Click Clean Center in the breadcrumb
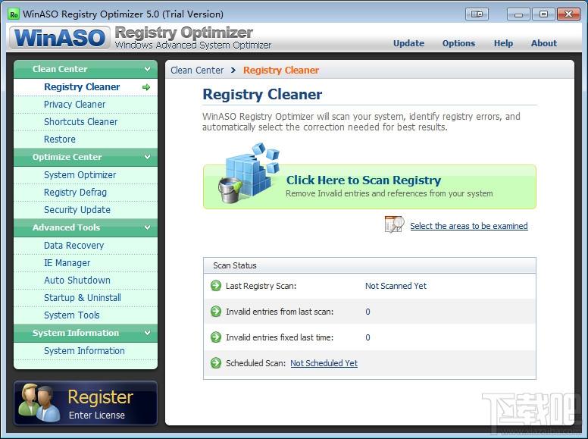The width and height of the screenshot is (588, 439). point(197,71)
